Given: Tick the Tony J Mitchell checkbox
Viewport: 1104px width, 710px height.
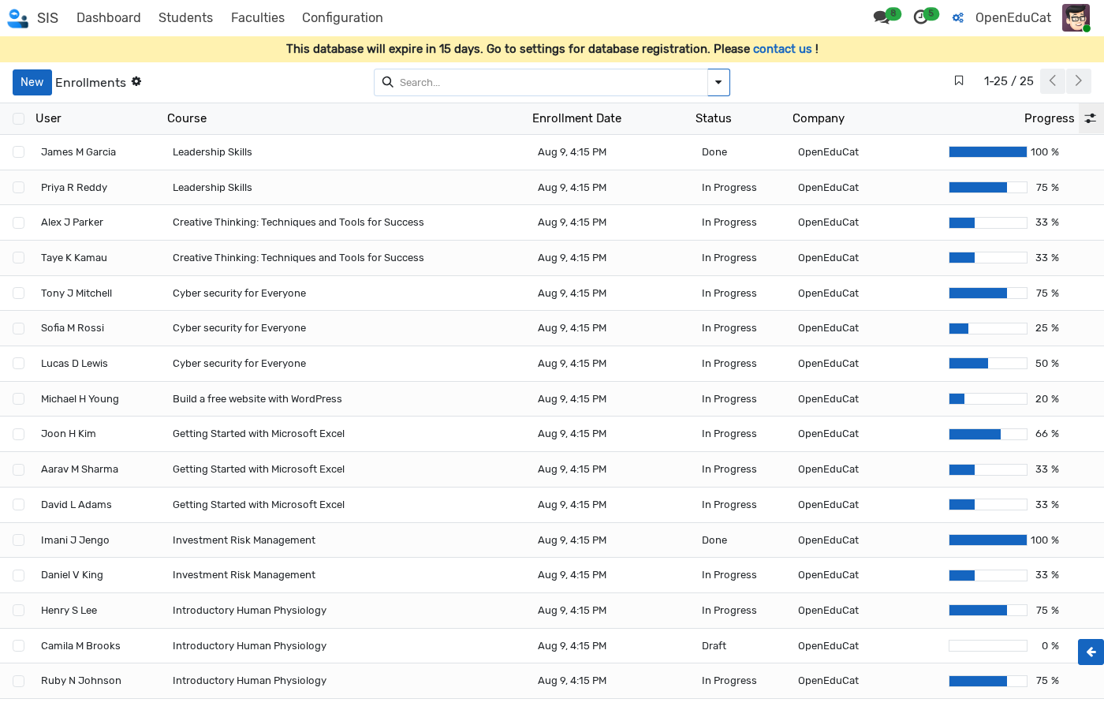Looking at the screenshot, I should 18,293.
